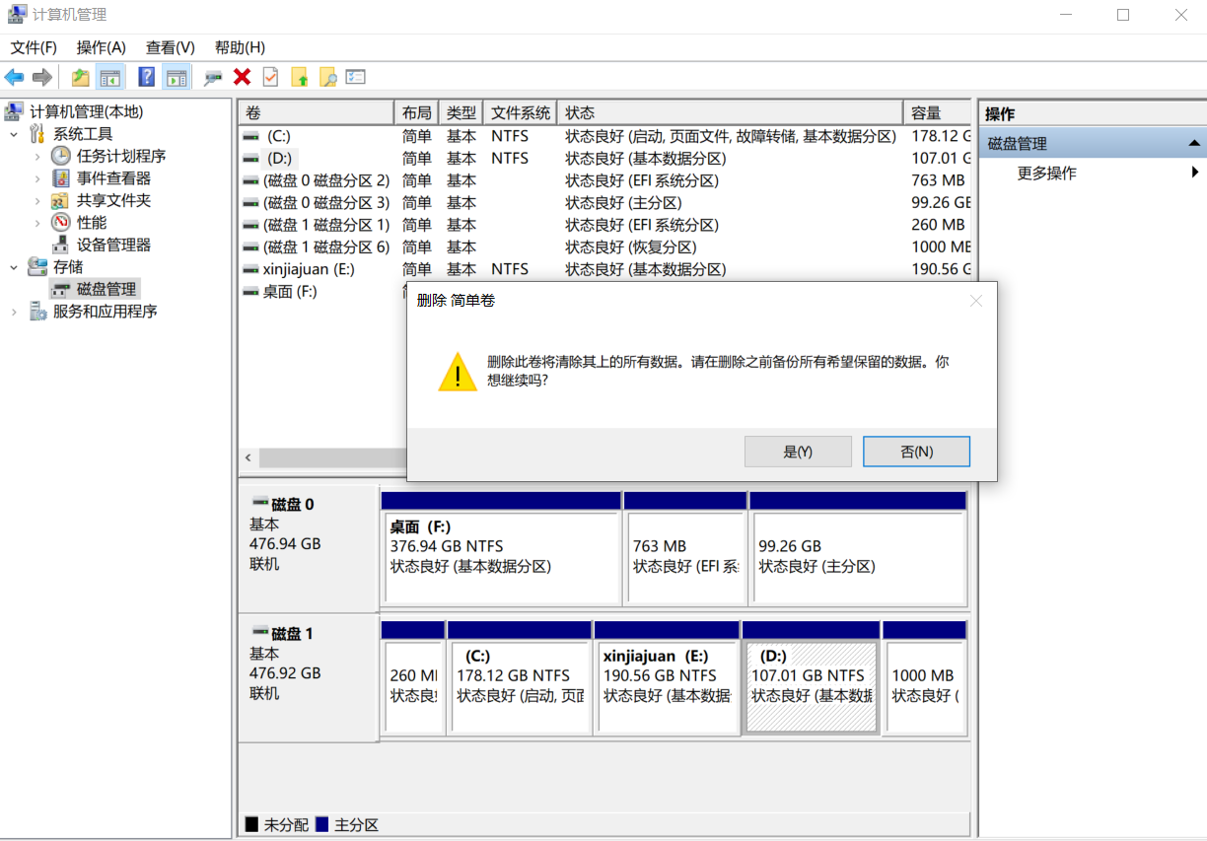Screen dimensions: 1207x841
Task: Select (磁盘 0 磁盘分区 3) volume row
Action: click(606, 202)
